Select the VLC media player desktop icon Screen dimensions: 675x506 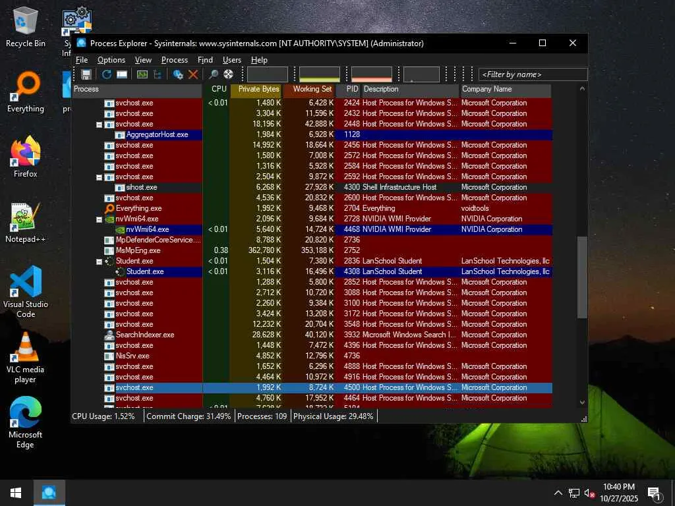pos(26,358)
